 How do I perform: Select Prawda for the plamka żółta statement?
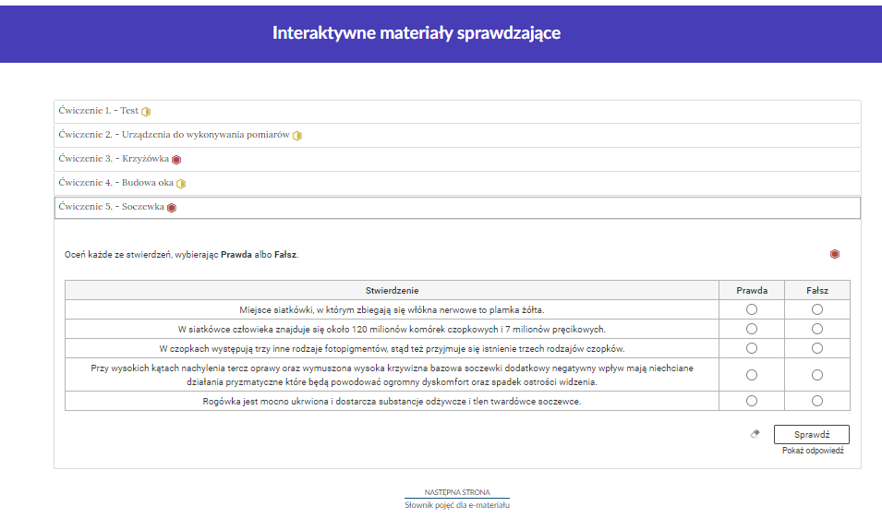pyautogui.click(x=751, y=309)
